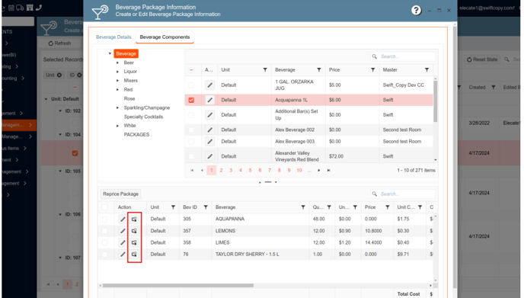Filter the Bev ID column
The image size is (524, 298).
(206, 207)
